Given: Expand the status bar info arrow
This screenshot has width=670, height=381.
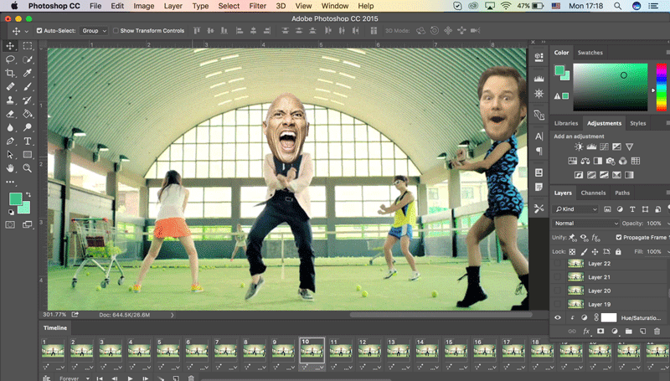Looking at the screenshot, I should click(x=173, y=315).
